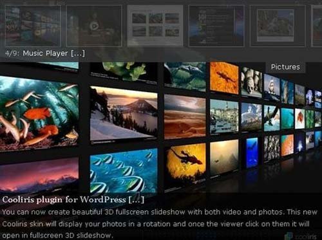Open the Cooliris plugin for WordPress title link

pos(64,199)
